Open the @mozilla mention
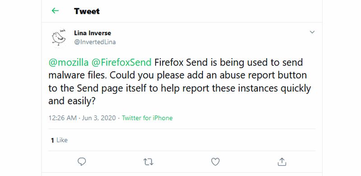This screenshot has height=176, width=361. (69, 63)
